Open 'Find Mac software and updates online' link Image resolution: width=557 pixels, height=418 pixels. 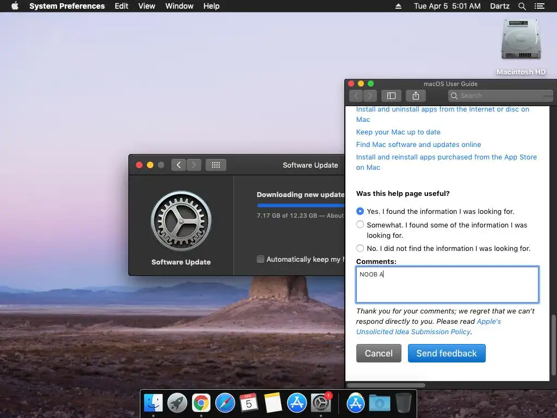click(418, 144)
